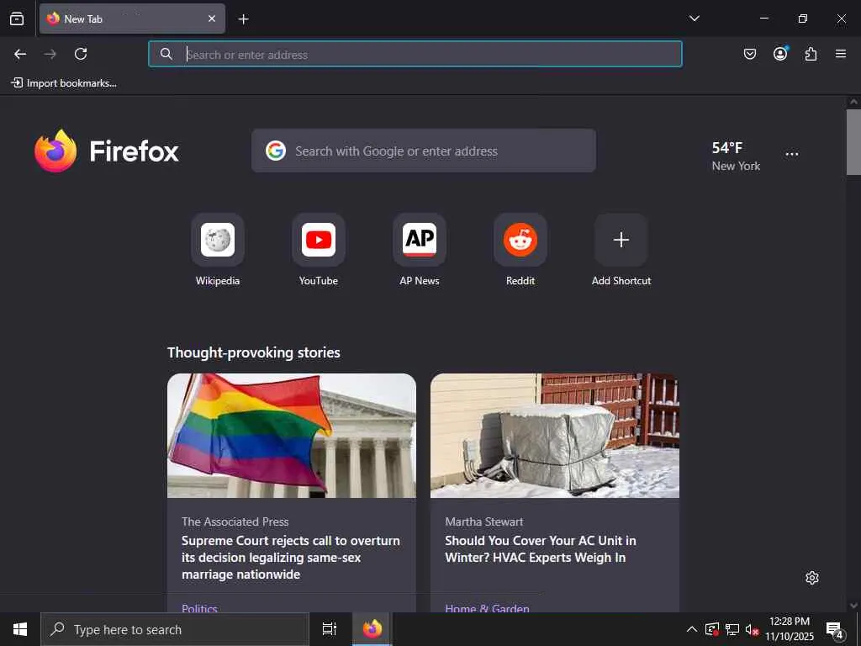Open the YouTube shortcut
This screenshot has width=861, height=646.
coord(319,250)
